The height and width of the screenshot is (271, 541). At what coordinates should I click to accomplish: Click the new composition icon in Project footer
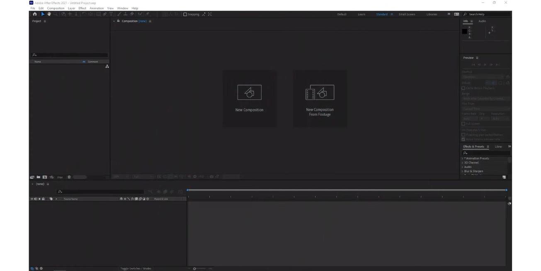45,177
